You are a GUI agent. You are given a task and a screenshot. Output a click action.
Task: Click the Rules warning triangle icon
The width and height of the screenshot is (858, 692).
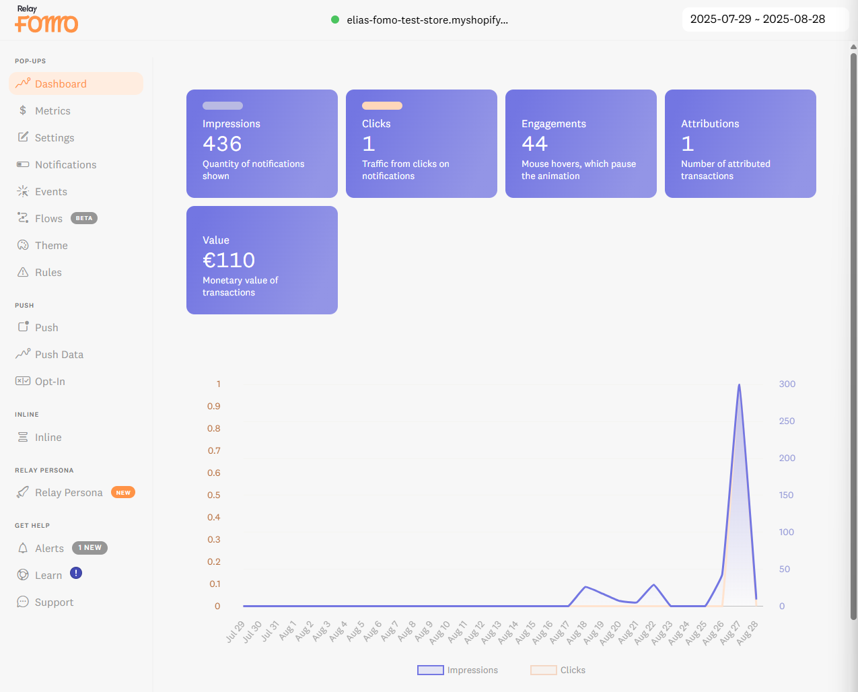23,272
